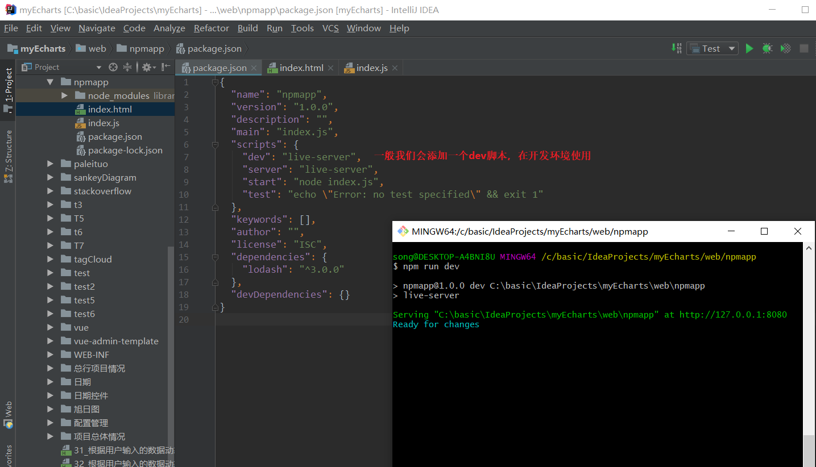Run the Test configuration with the green arrow
The height and width of the screenshot is (467, 816).
[749, 49]
